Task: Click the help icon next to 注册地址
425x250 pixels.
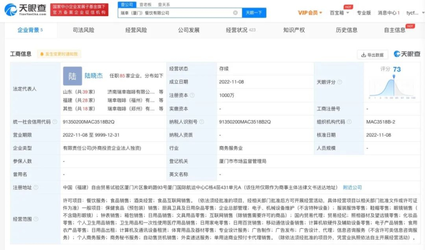Action: click(x=36, y=187)
